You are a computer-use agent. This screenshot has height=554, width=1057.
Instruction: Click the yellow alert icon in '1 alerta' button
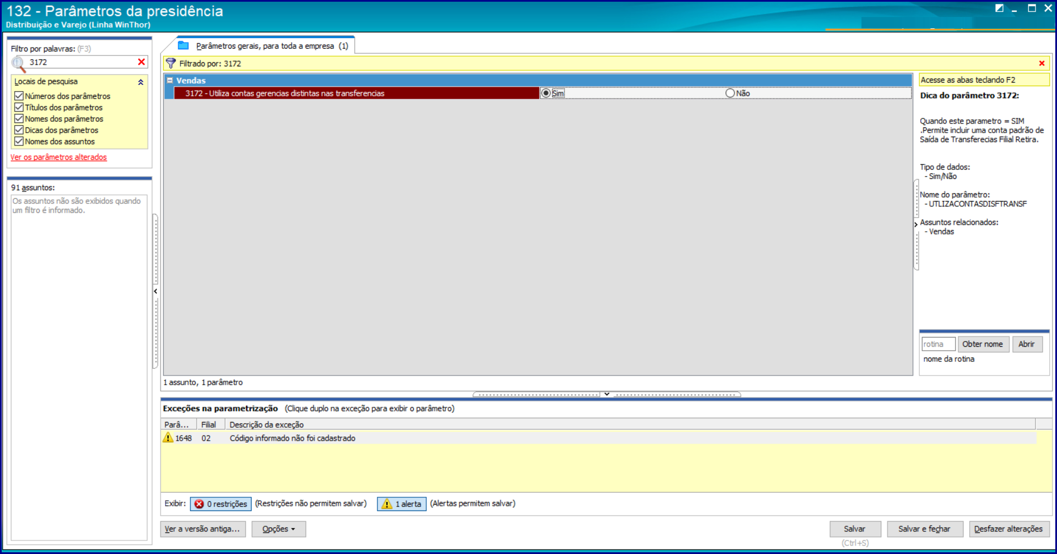point(387,504)
